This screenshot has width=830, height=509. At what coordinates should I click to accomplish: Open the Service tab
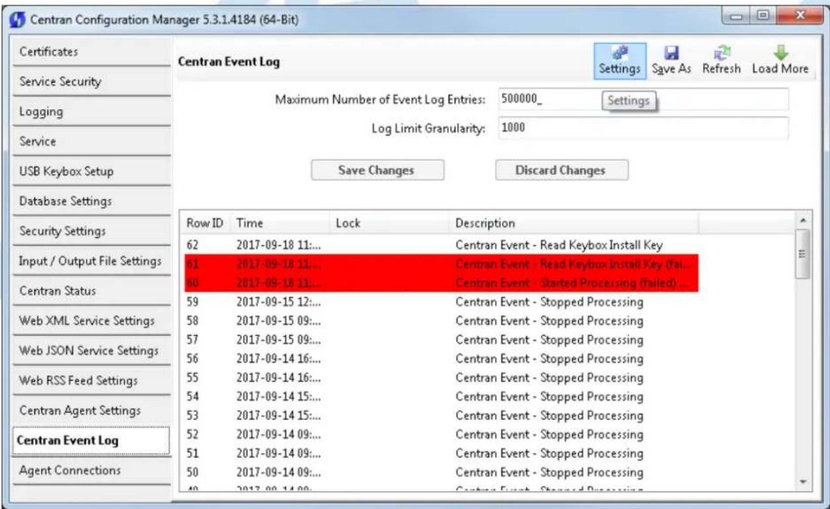[x=91, y=141]
